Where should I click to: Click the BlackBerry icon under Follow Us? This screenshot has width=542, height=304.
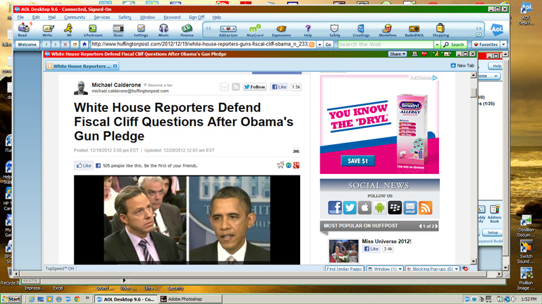coord(395,208)
